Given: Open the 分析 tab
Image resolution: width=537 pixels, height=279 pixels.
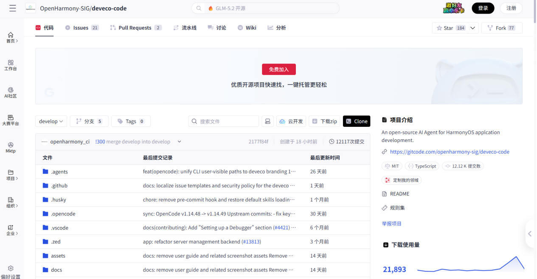Looking at the screenshot, I should click(277, 28).
